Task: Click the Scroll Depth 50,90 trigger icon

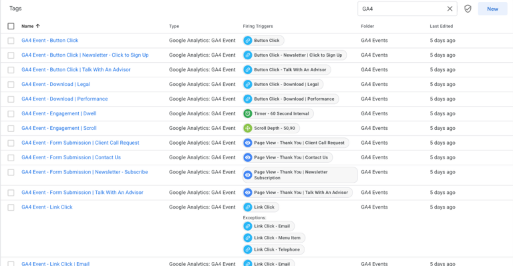Action: (x=248, y=128)
